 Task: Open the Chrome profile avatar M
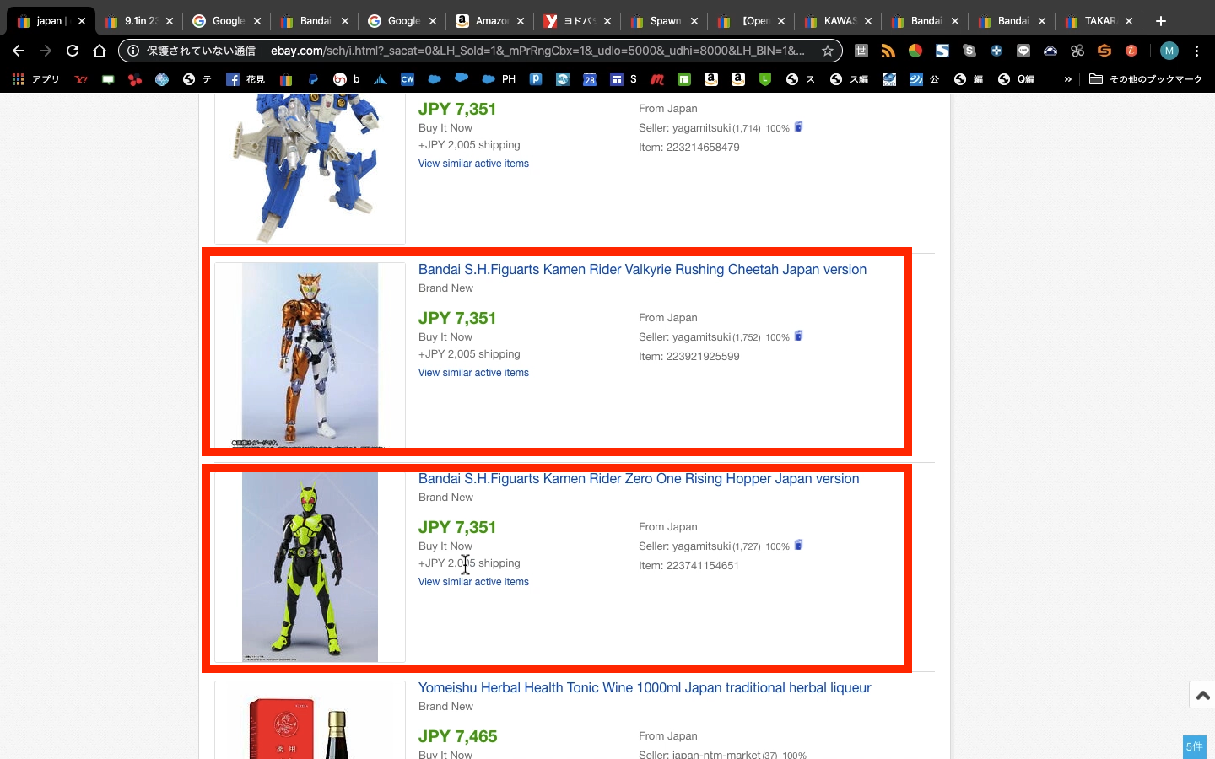pos(1169,51)
